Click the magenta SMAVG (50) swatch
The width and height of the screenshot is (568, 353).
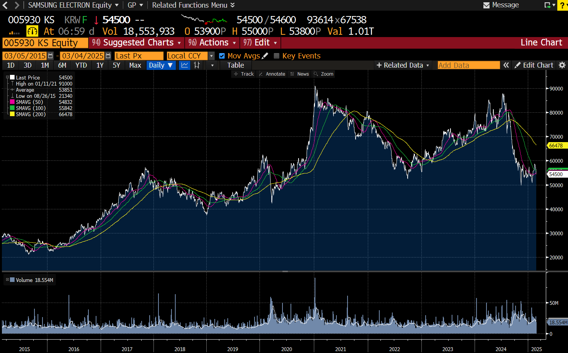pos(12,102)
